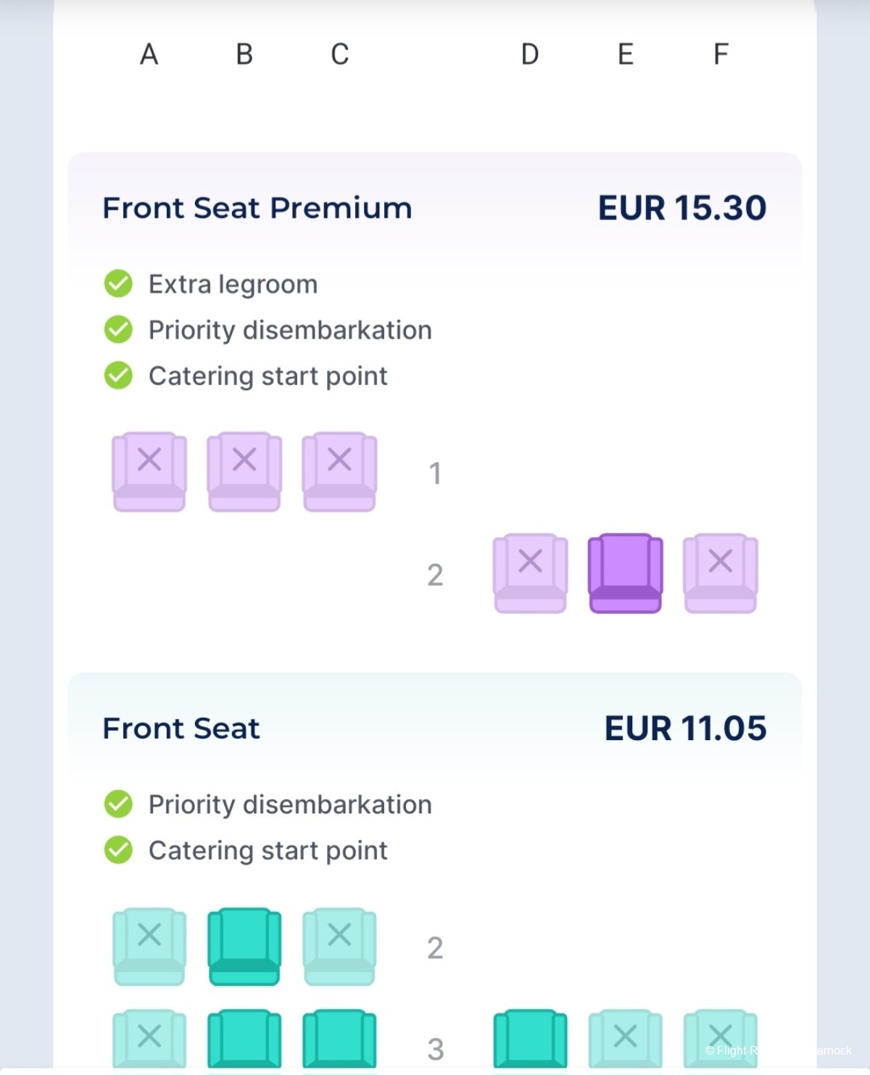The height and width of the screenshot is (1075, 870).
Task: Click unavailable premium seat 1C
Action: [339, 471]
